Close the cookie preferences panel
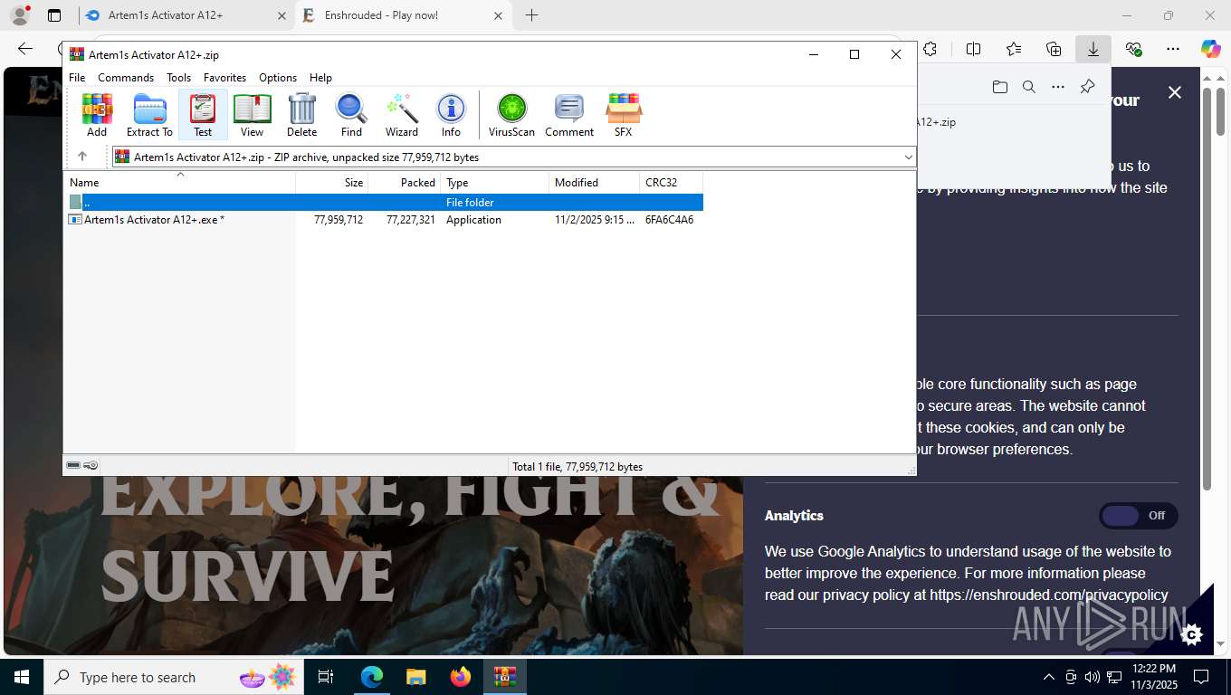 [1175, 92]
